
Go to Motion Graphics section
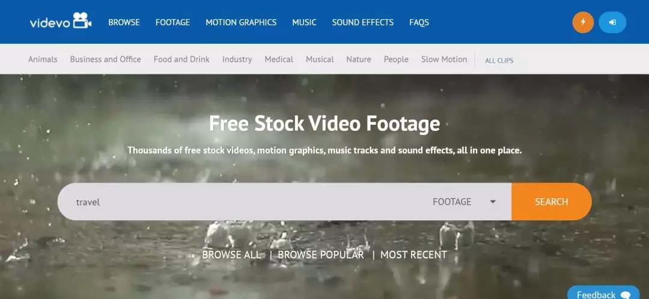click(x=241, y=22)
